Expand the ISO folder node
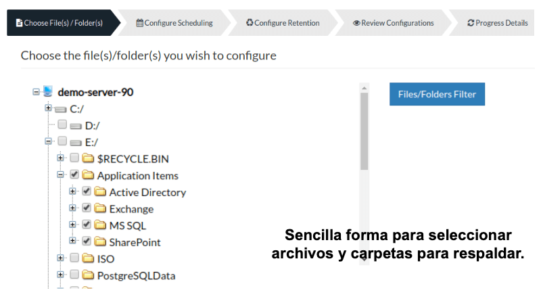The image size is (541, 301). tap(60, 258)
